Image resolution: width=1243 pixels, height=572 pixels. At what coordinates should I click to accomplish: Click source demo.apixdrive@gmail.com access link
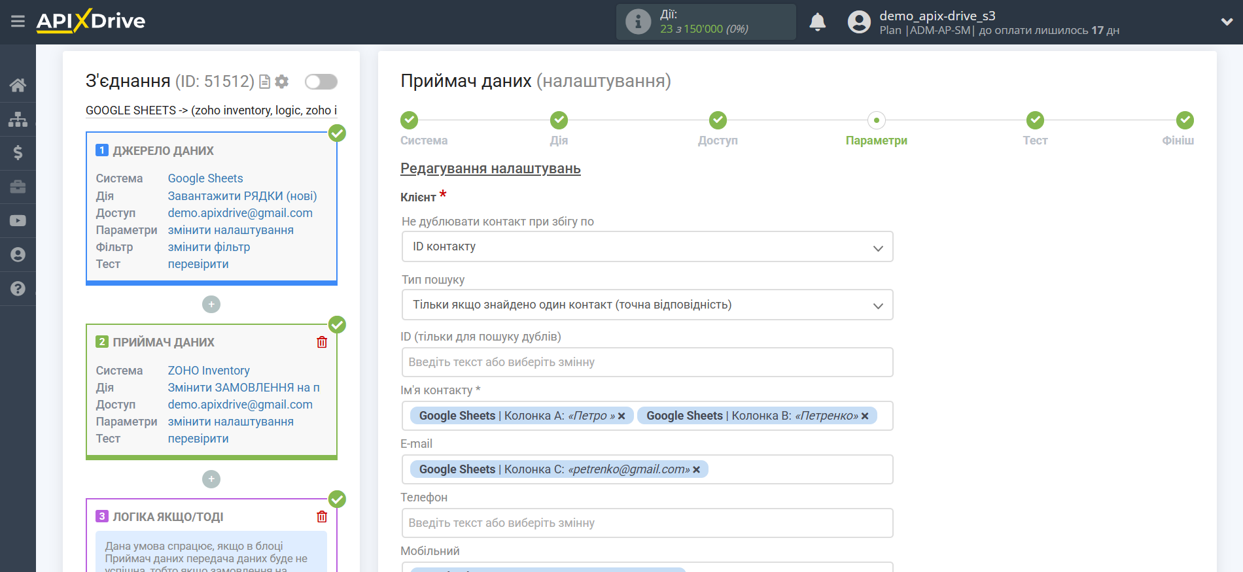(x=240, y=213)
